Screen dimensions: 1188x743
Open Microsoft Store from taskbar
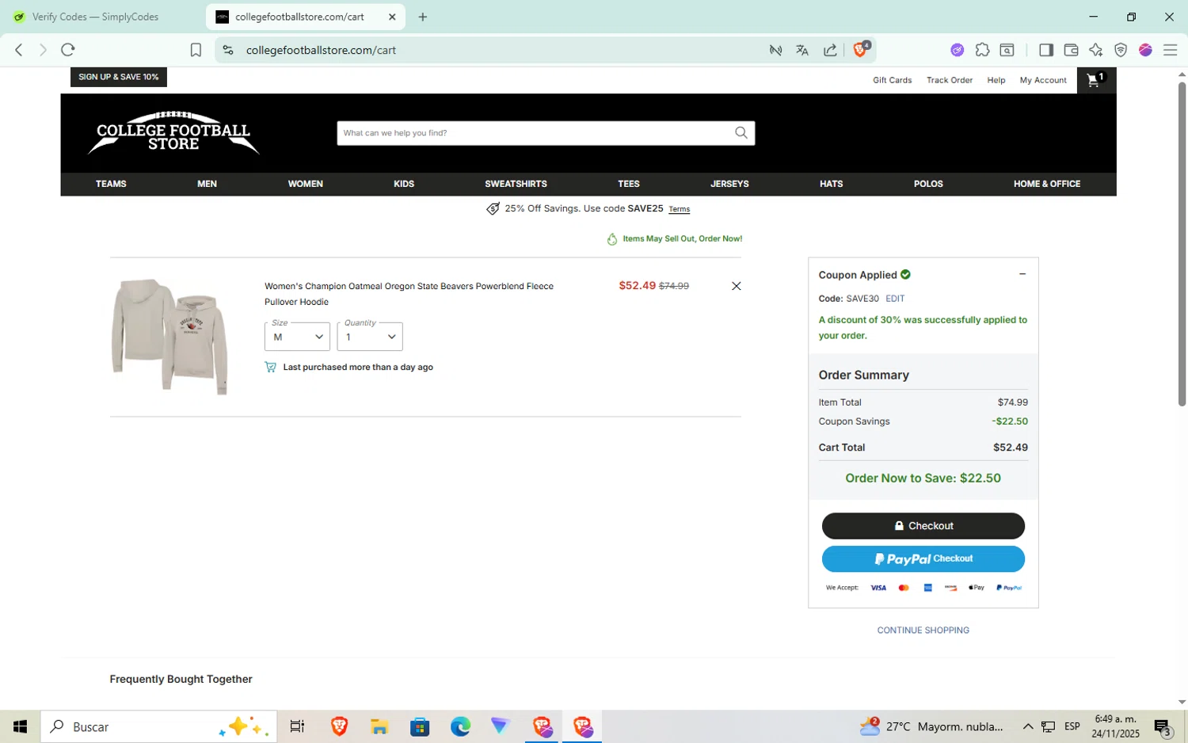tap(420, 726)
